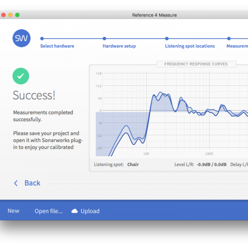Go Back to the previous screen
This screenshot has height=248, width=248.
(x=32, y=183)
